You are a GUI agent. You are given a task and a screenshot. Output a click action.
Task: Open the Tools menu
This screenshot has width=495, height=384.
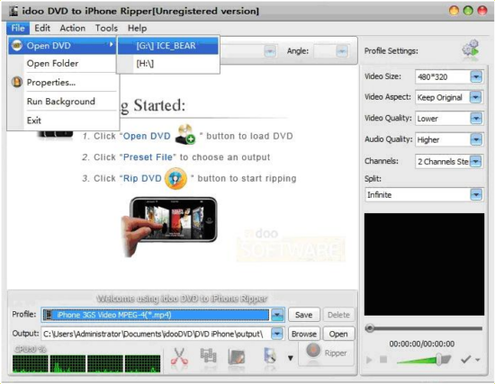(x=106, y=29)
